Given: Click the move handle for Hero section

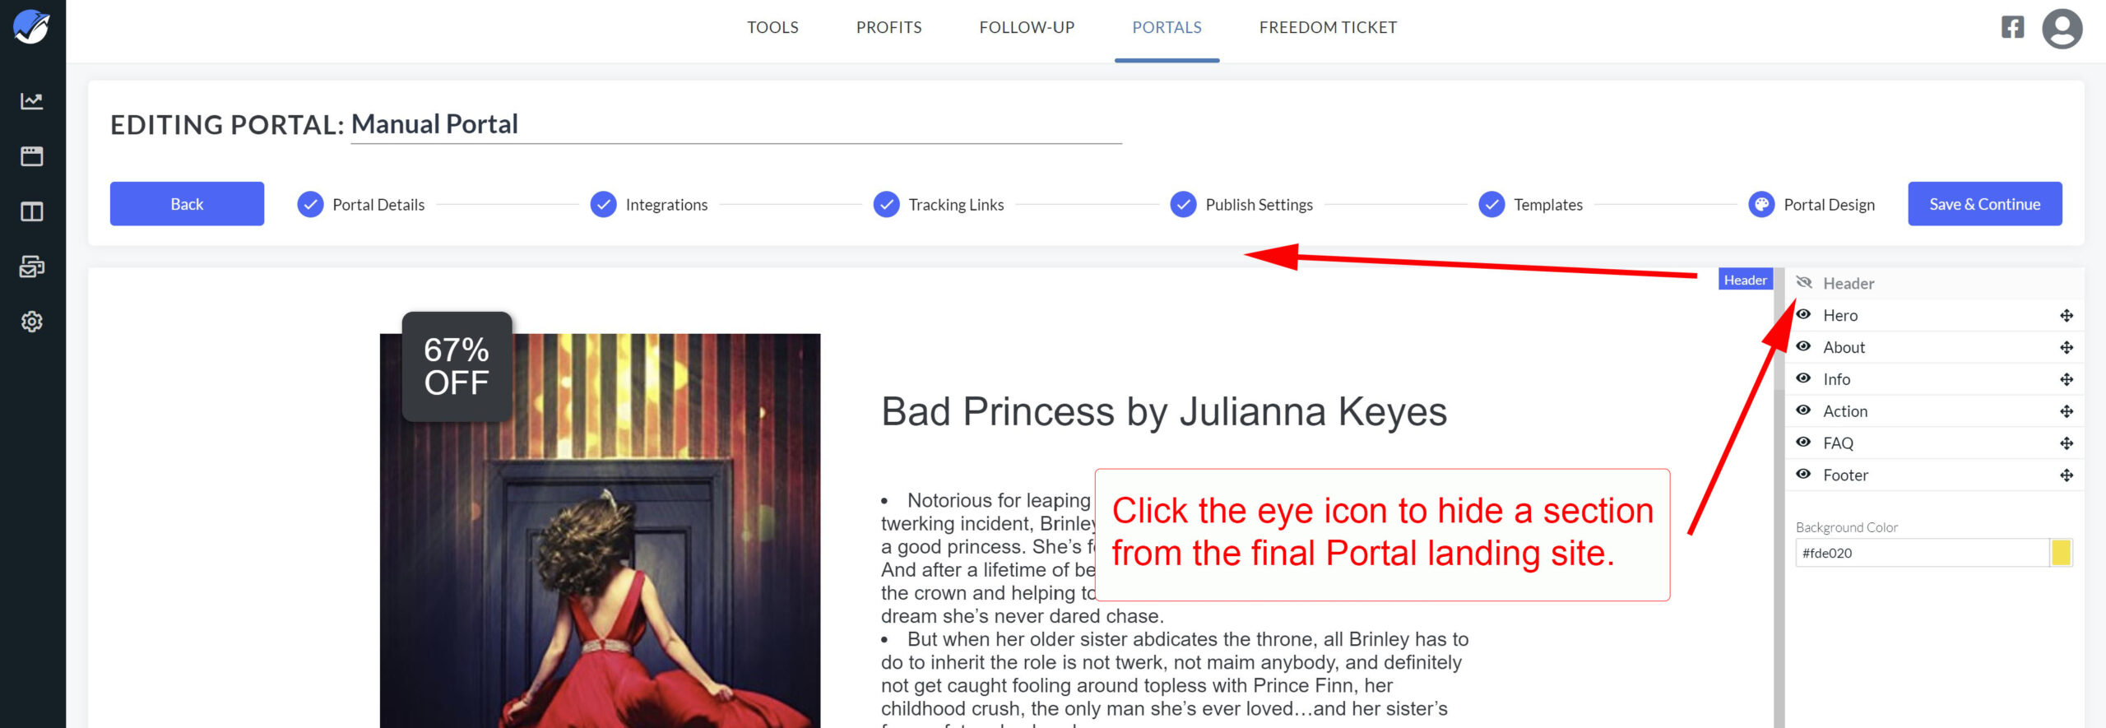Looking at the screenshot, I should [x=2066, y=316].
